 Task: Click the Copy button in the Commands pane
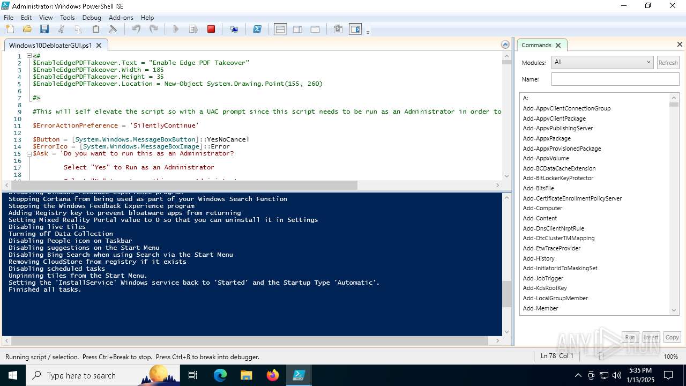pos(672,337)
